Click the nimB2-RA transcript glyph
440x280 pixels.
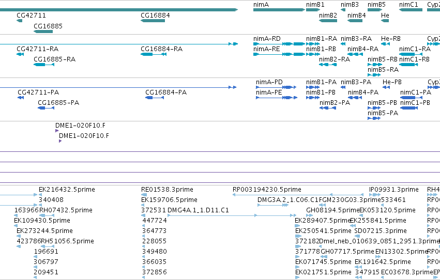[x=328, y=65]
